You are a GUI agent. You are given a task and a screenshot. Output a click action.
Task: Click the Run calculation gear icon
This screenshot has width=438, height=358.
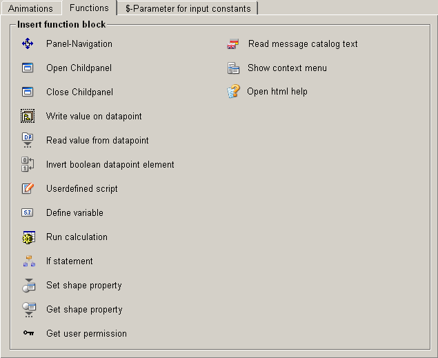[x=28, y=237]
